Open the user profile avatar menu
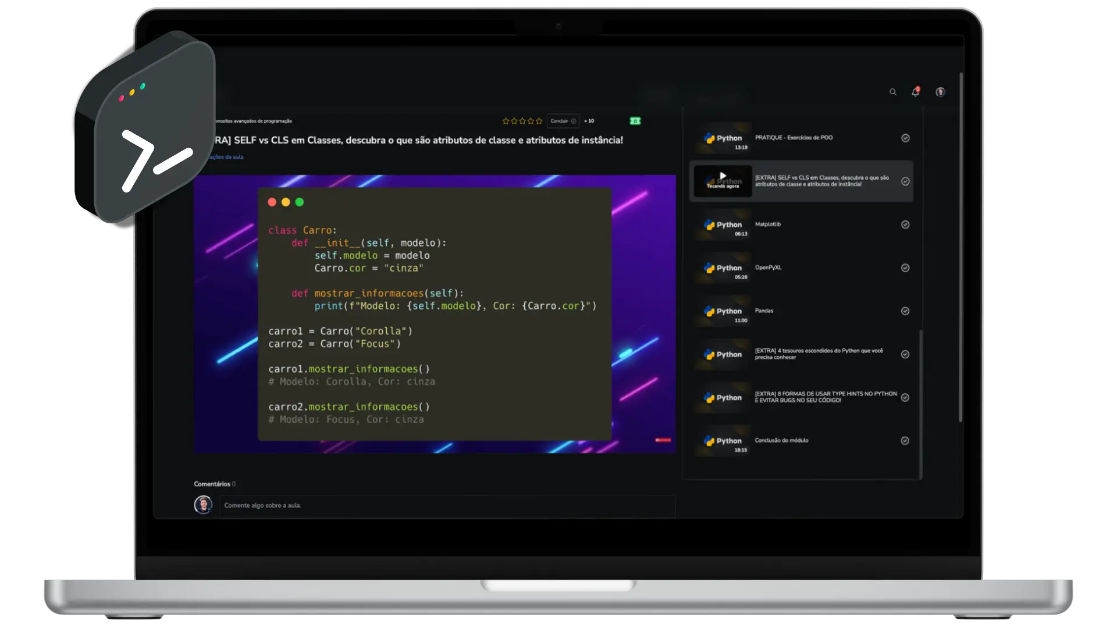Image resolution: width=1117 pixels, height=628 pixels. click(940, 92)
